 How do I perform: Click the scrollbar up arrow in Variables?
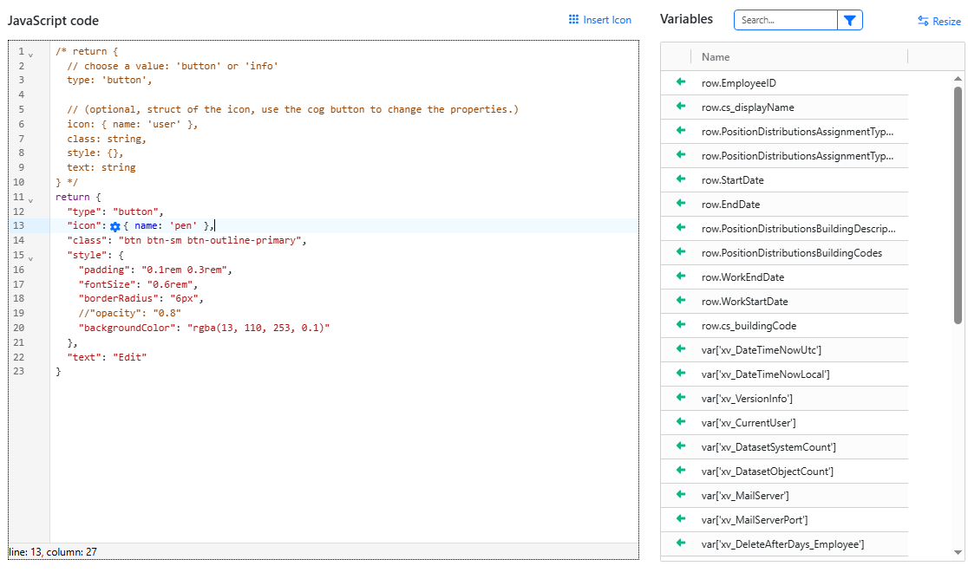click(x=958, y=78)
